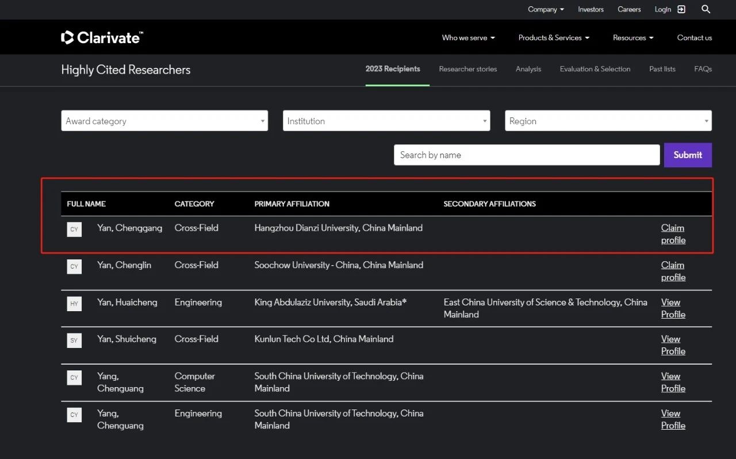Click Soochow University affiliation
The image size is (736, 459).
click(339, 265)
